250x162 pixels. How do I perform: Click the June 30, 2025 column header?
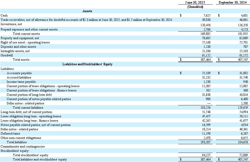coord(195,3)
